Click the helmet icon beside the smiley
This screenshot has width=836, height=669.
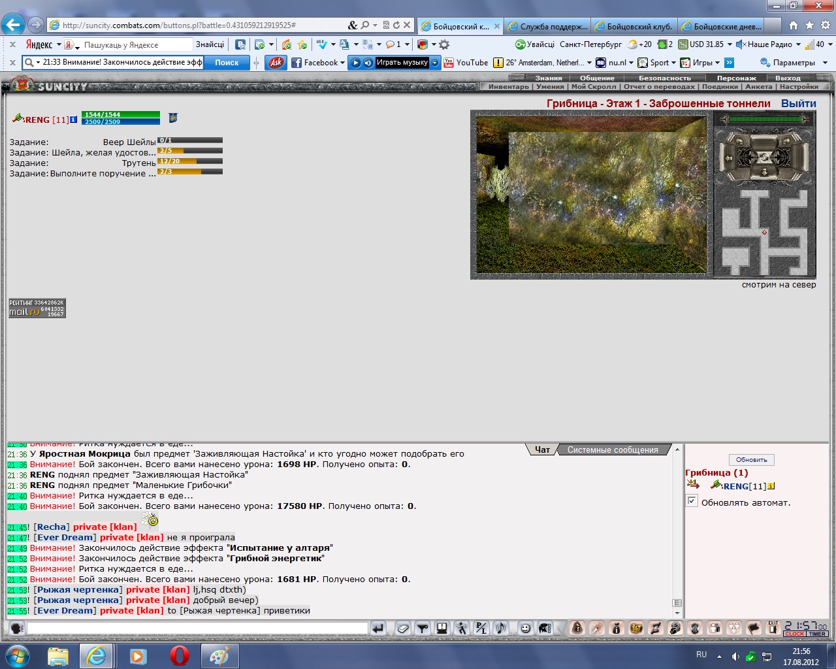point(545,628)
